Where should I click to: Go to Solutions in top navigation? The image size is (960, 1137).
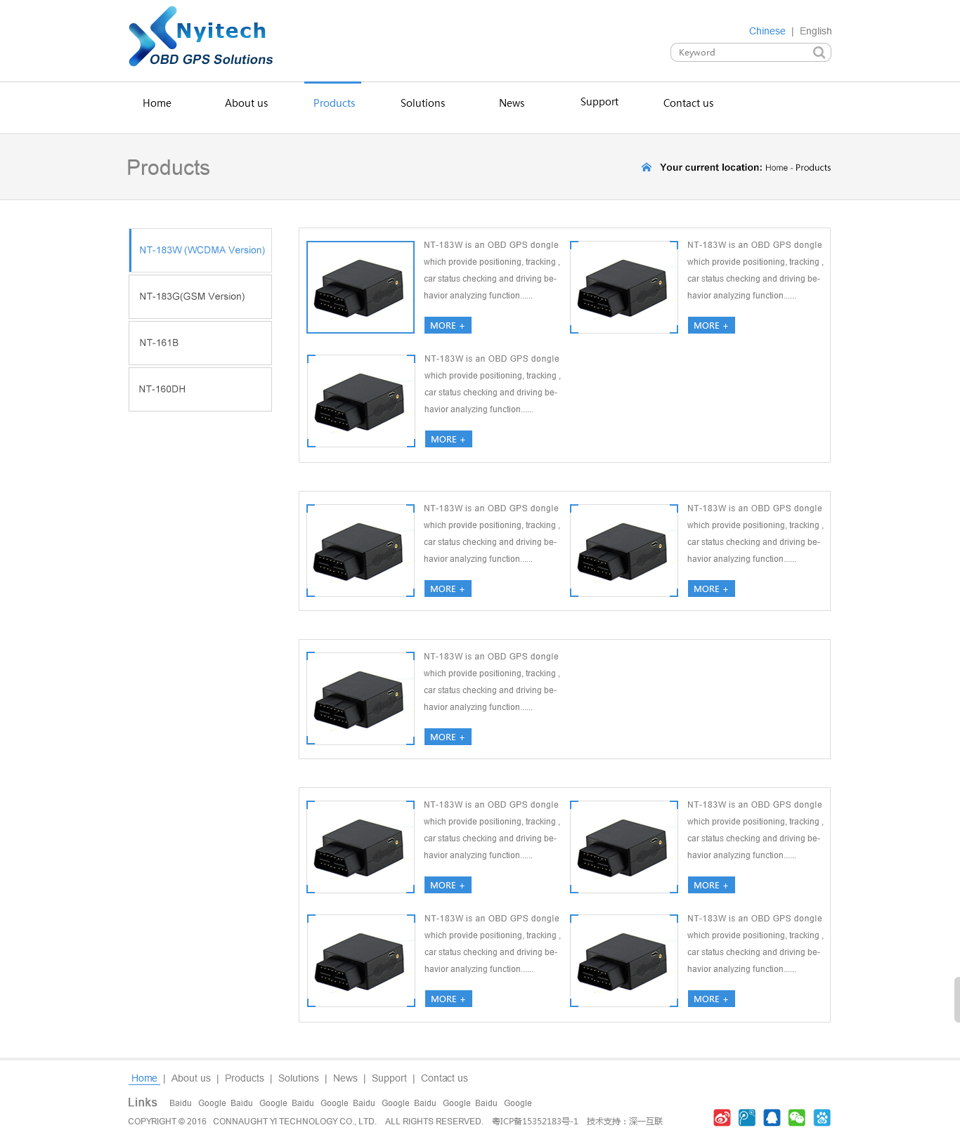tap(422, 103)
